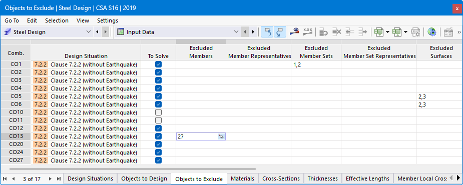The height and width of the screenshot is (185, 463).
Task: Click the pick-in-graphics icon in member 27 cell
Action: pyautogui.click(x=221, y=136)
